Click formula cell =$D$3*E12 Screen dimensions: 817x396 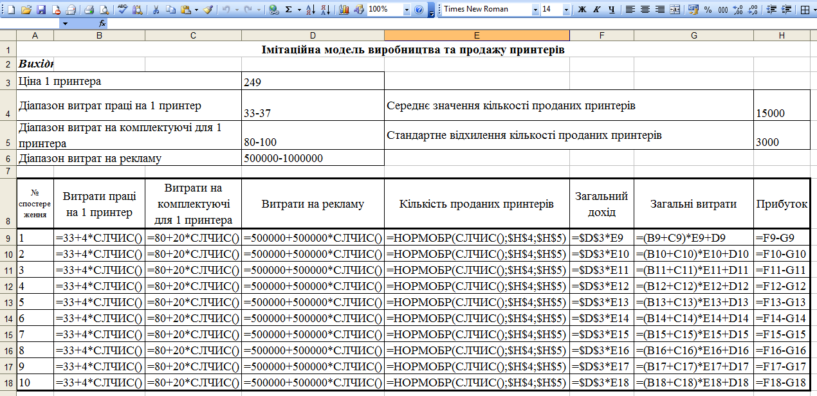tap(601, 285)
